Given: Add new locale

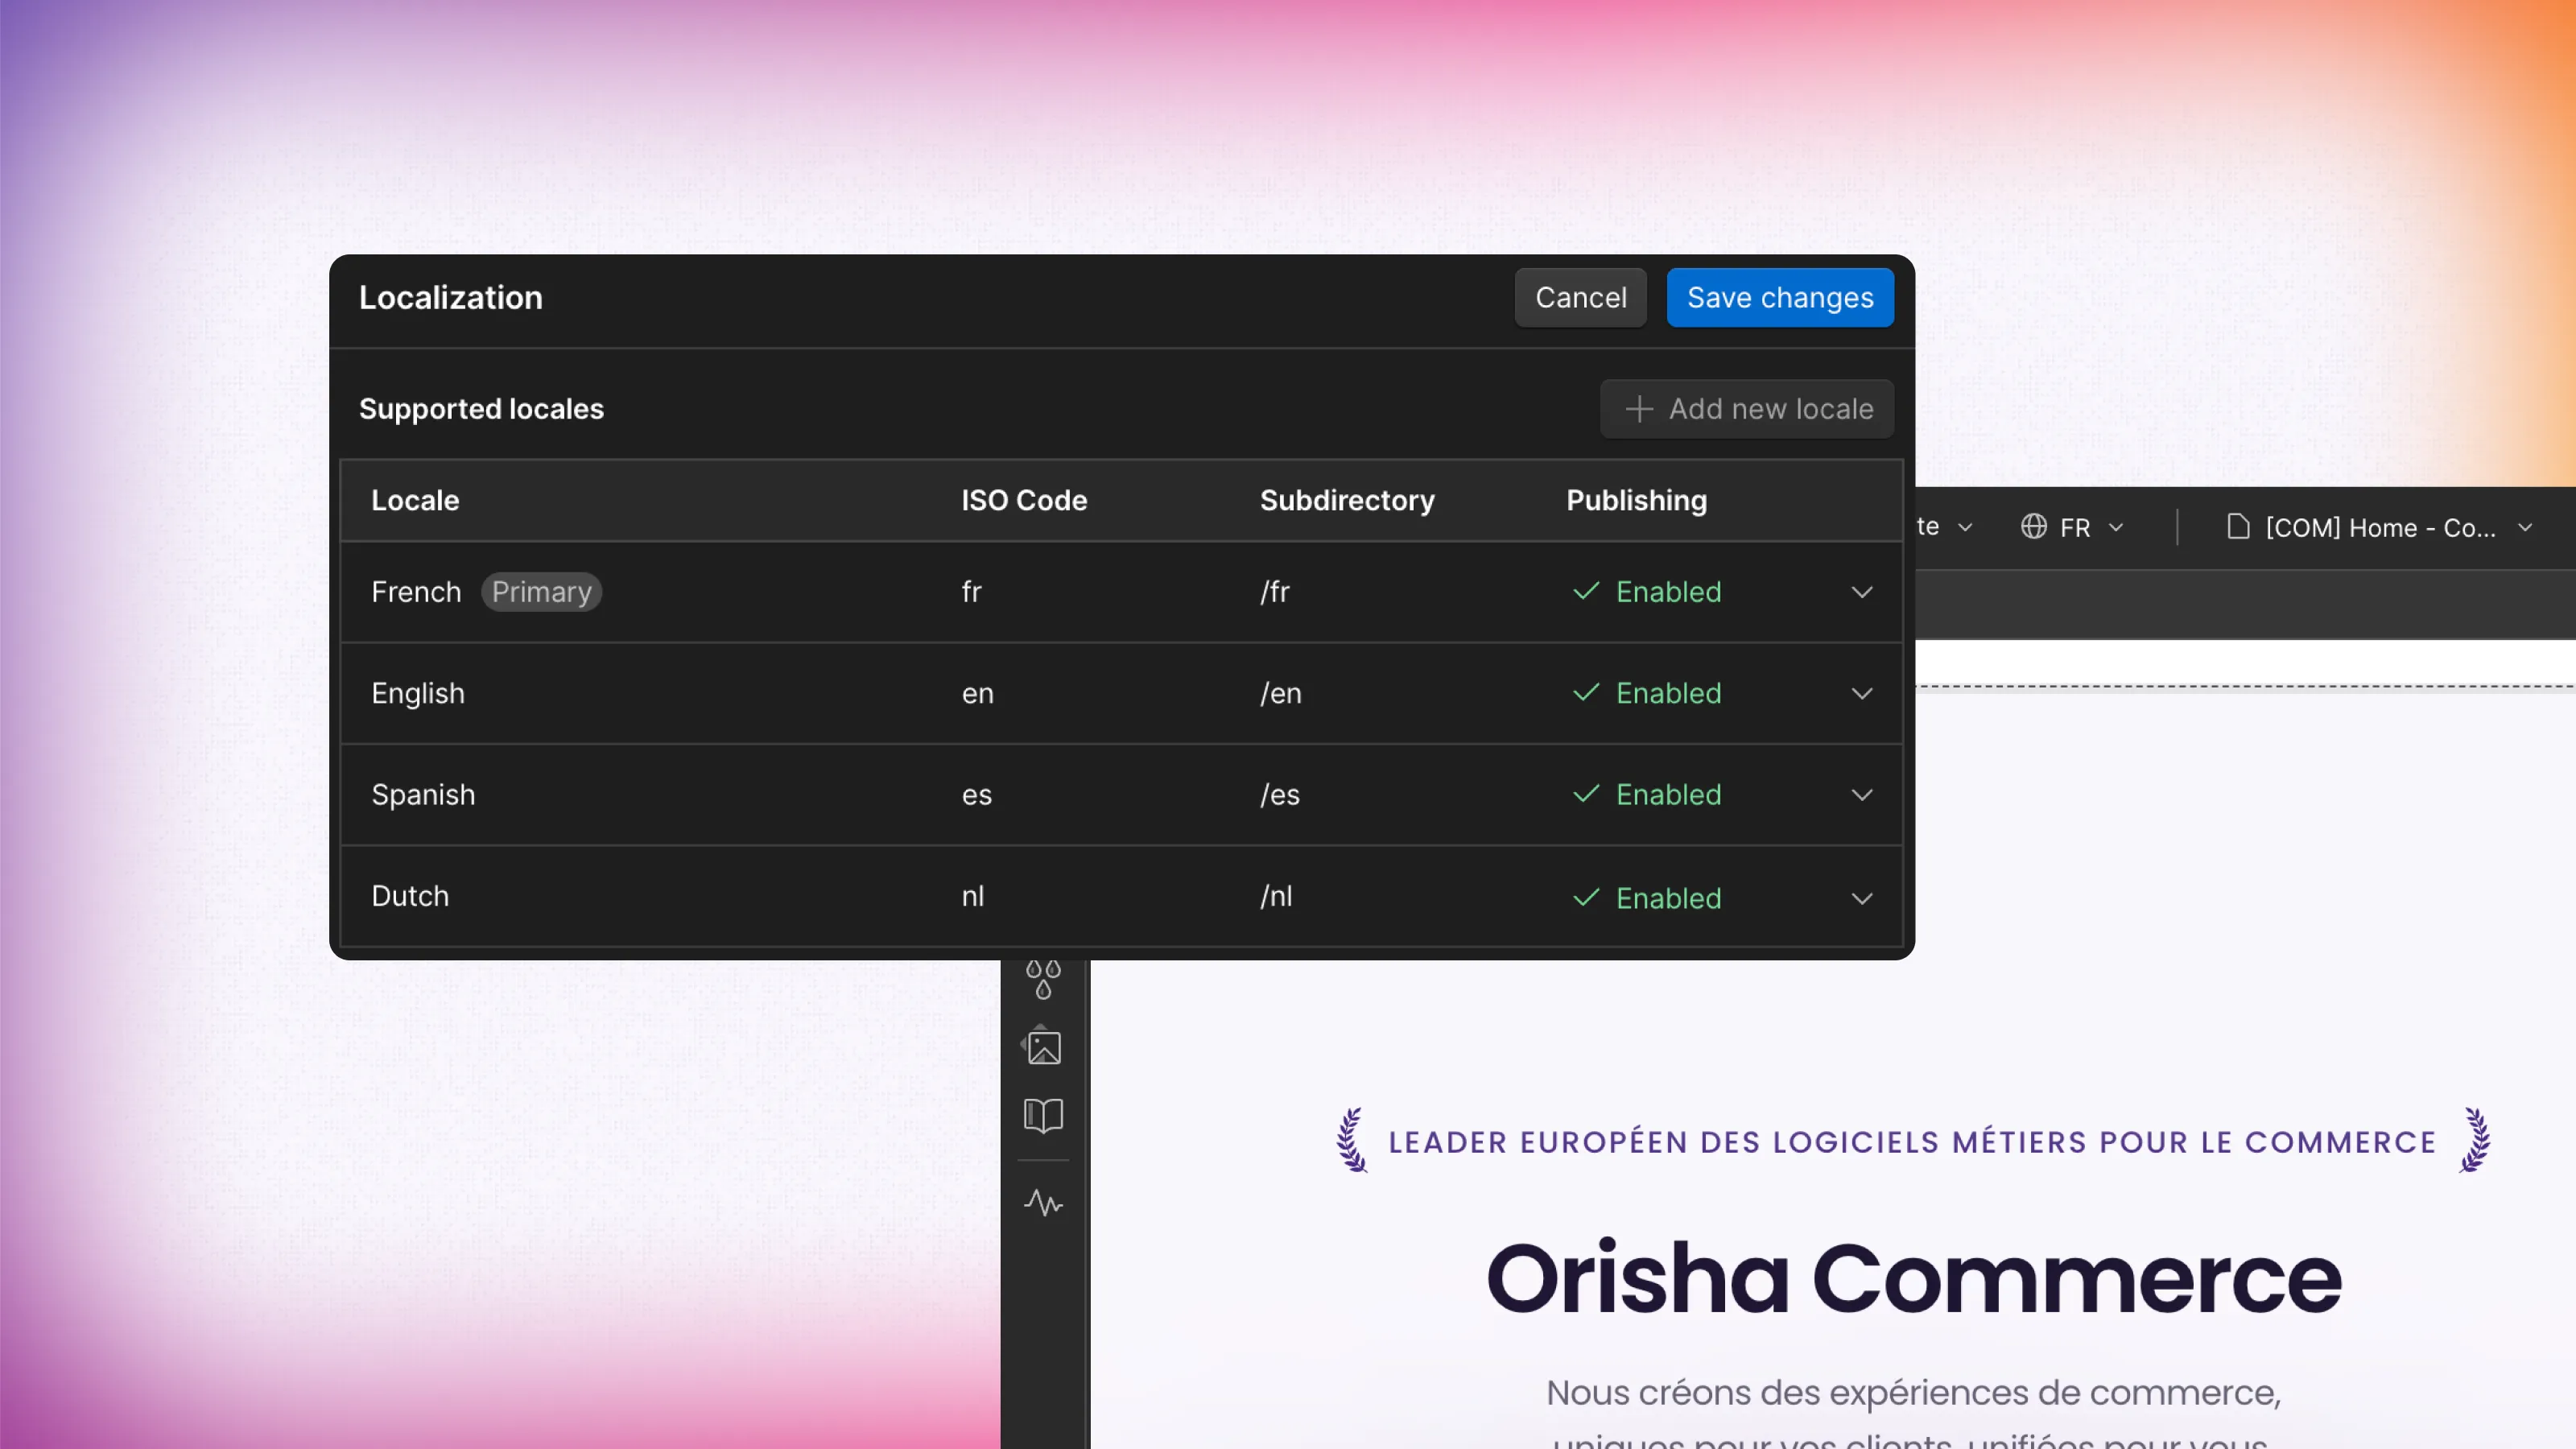Looking at the screenshot, I should [x=1747, y=408].
